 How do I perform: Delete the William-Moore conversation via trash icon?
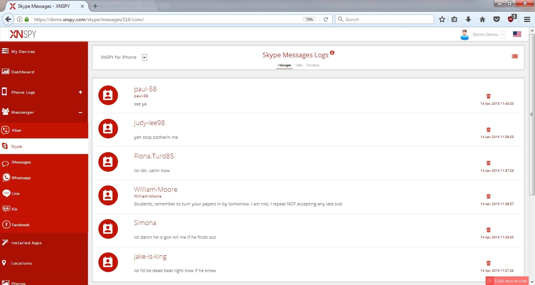click(488, 196)
